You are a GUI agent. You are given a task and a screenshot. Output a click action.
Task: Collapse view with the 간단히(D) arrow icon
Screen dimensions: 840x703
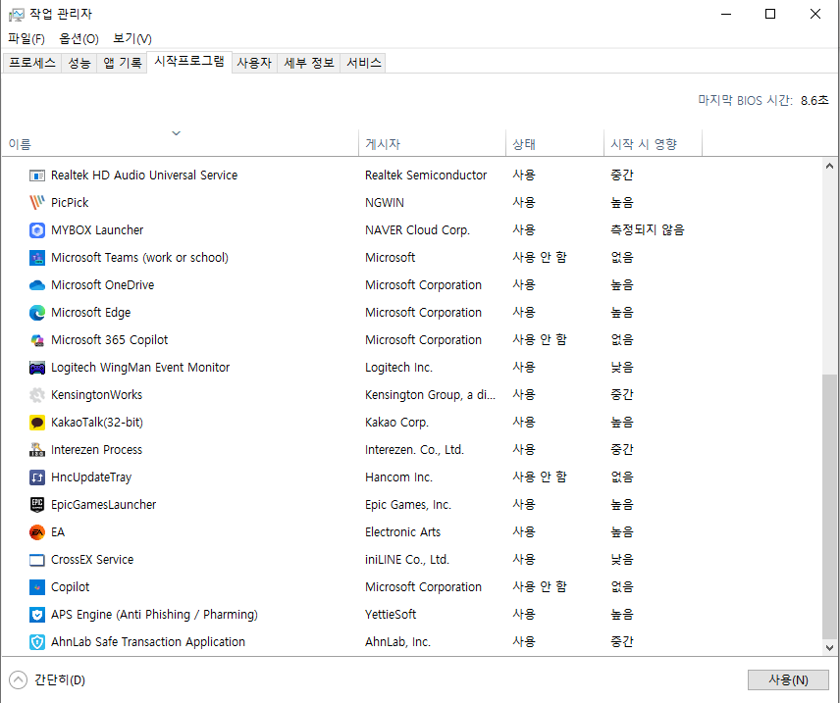click(x=18, y=680)
